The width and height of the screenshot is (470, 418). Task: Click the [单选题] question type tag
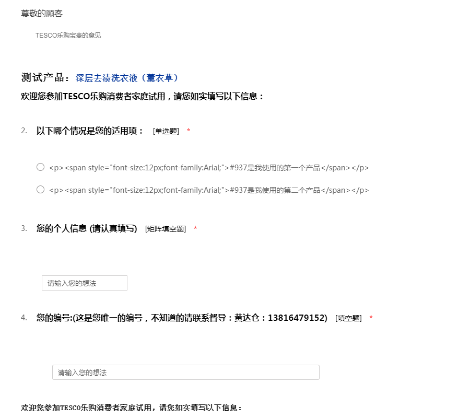click(x=166, y=131)
